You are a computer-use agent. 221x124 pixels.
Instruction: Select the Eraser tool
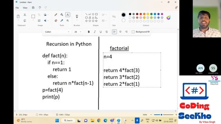(x=56, y=21)
